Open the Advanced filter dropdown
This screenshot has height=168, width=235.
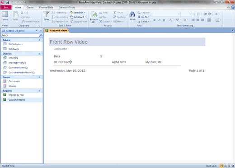point(78,17)
